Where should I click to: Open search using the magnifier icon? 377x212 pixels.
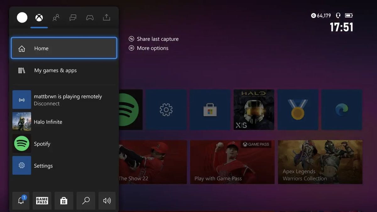(85, 201)
